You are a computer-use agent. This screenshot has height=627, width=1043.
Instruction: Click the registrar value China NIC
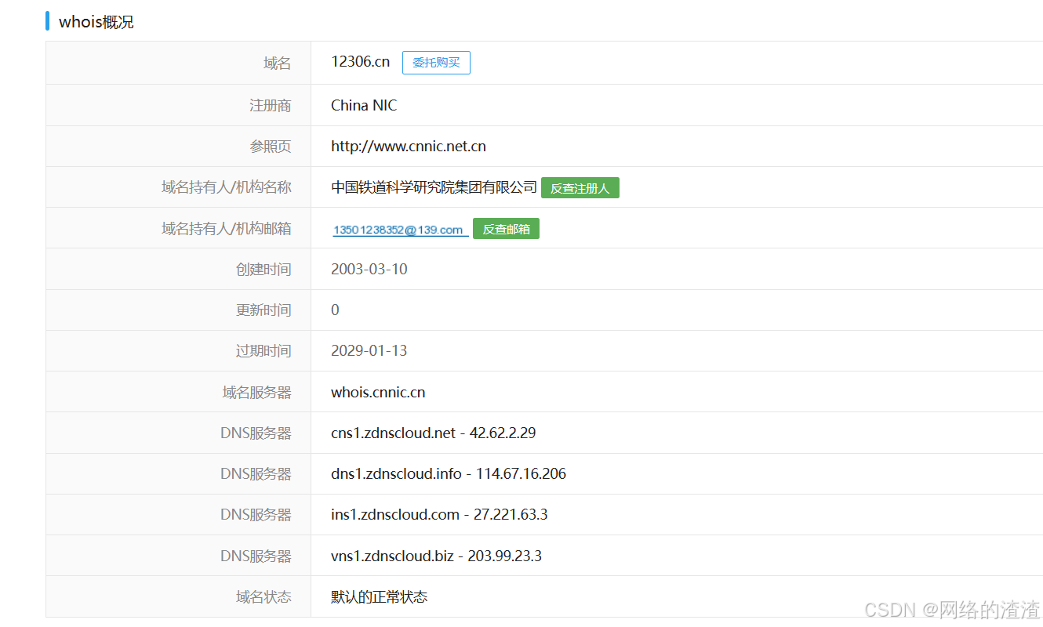click(x=364, y=105)
